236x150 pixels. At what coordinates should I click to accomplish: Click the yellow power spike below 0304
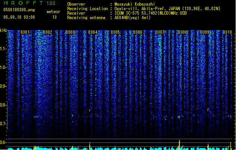tap(90, 146)
